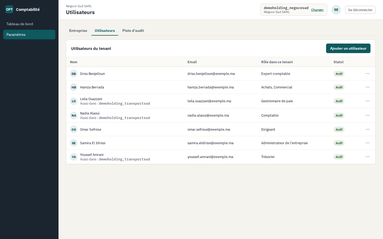
Task: Click the LO avatar for Leila Ouazzani
Action: coord(74,101)
